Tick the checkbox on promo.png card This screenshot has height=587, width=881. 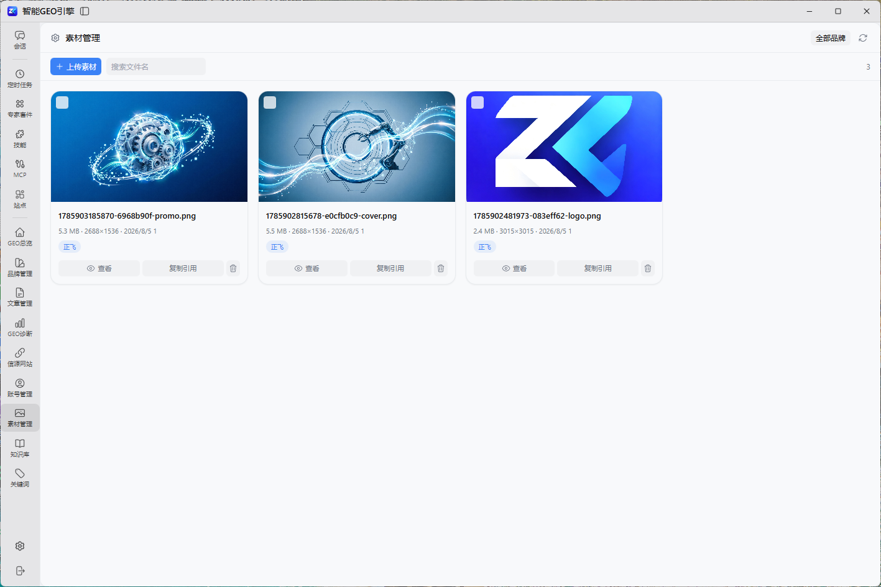[62, 102]
